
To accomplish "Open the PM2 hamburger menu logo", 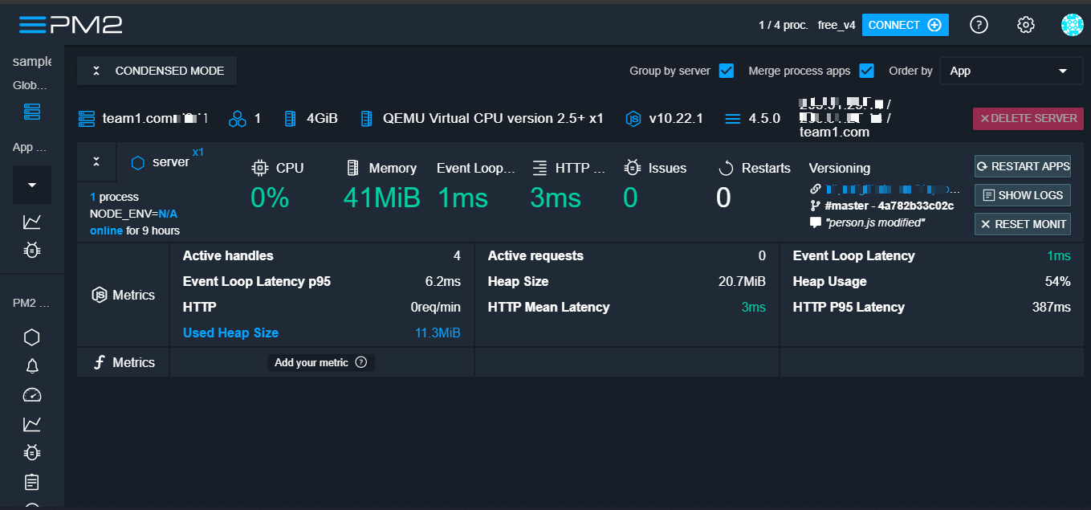I will 71,25.
